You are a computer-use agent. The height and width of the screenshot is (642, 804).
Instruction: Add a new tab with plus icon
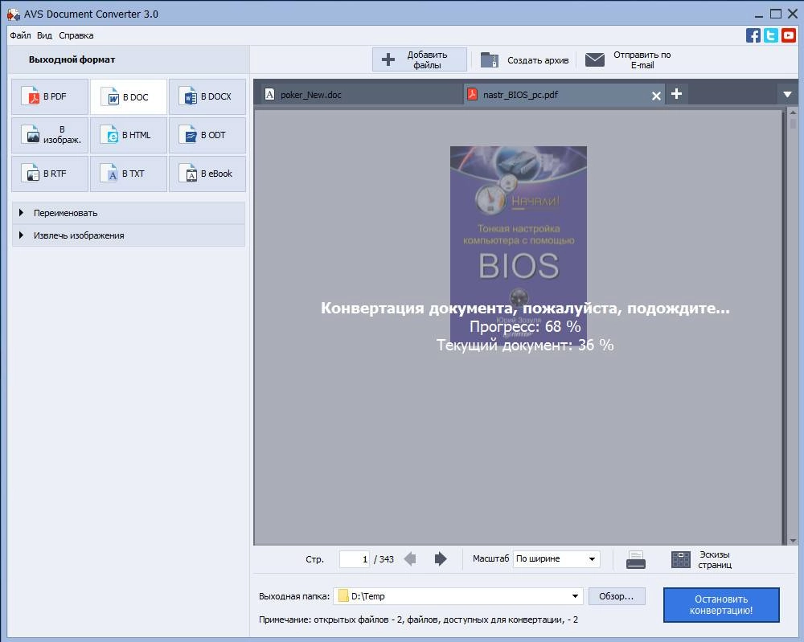pyautogui.click(x=676, y=94)
